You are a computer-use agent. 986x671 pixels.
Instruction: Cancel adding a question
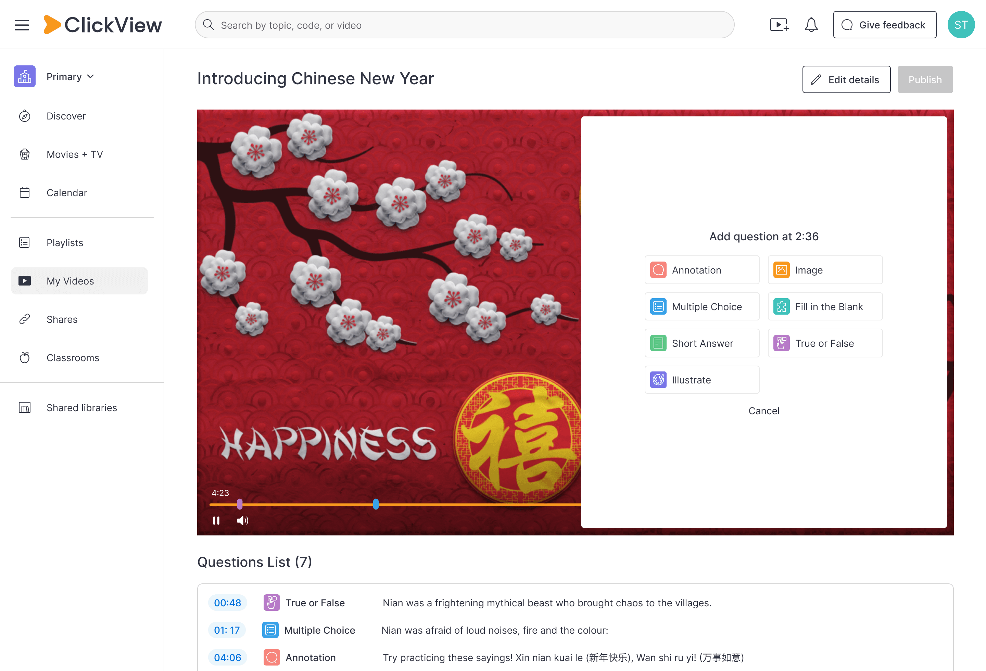(x=764, y=411)
